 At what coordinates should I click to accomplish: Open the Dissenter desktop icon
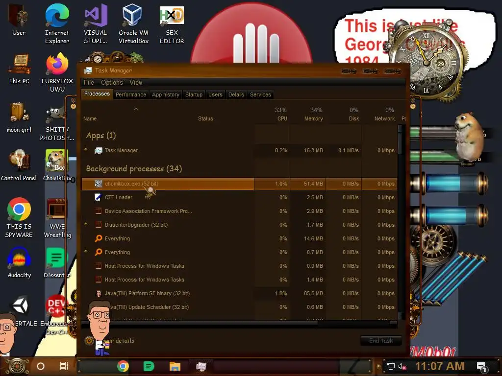[56, 262]
